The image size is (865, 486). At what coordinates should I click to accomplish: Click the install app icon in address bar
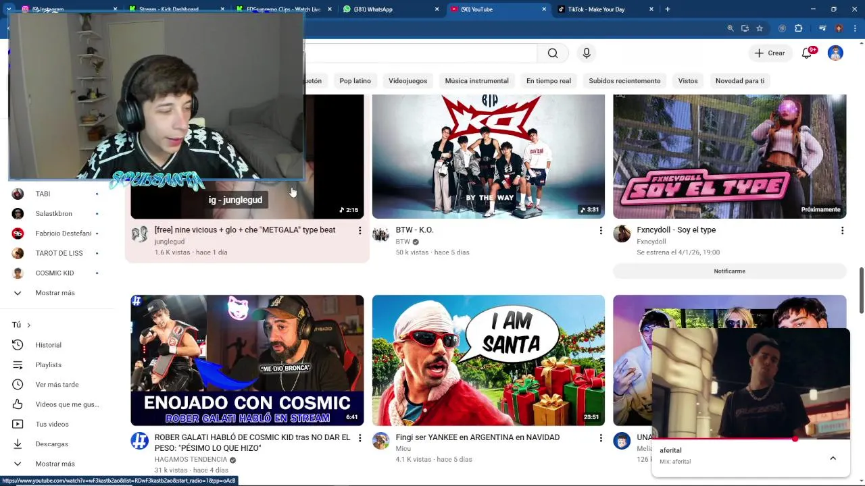tap(745, 28)
